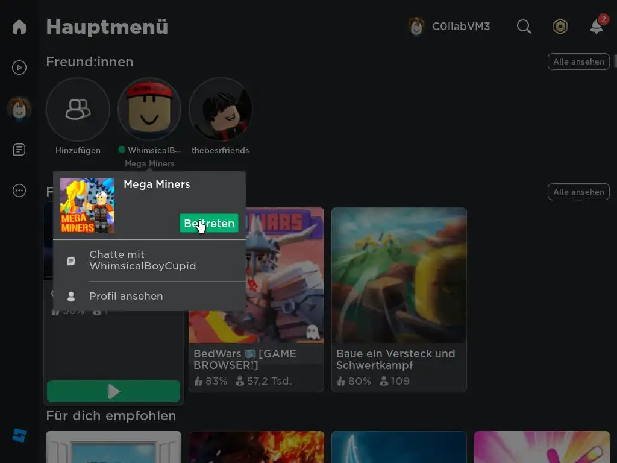Click the 83% like rating on BedWars

pyautogui.click(x=210, y=381)
